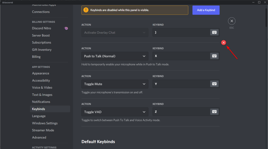Go to Streamer Mode settings
Viewport: 268px width, 149px height.
click(x=43, y=130)
